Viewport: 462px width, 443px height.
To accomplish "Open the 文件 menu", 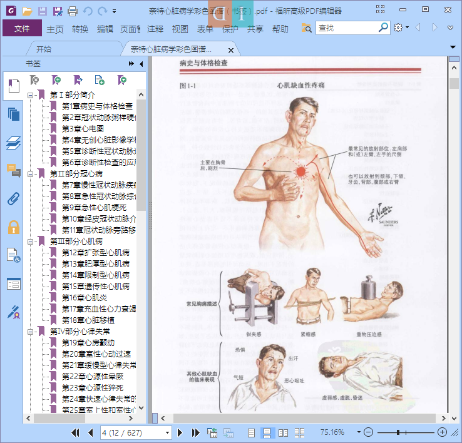I will [x=22, y=28].
